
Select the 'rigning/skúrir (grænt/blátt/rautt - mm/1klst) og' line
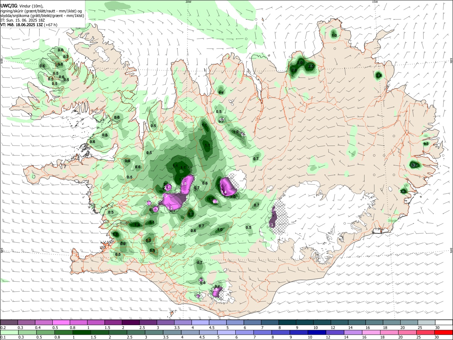click(x=41, y=11)
